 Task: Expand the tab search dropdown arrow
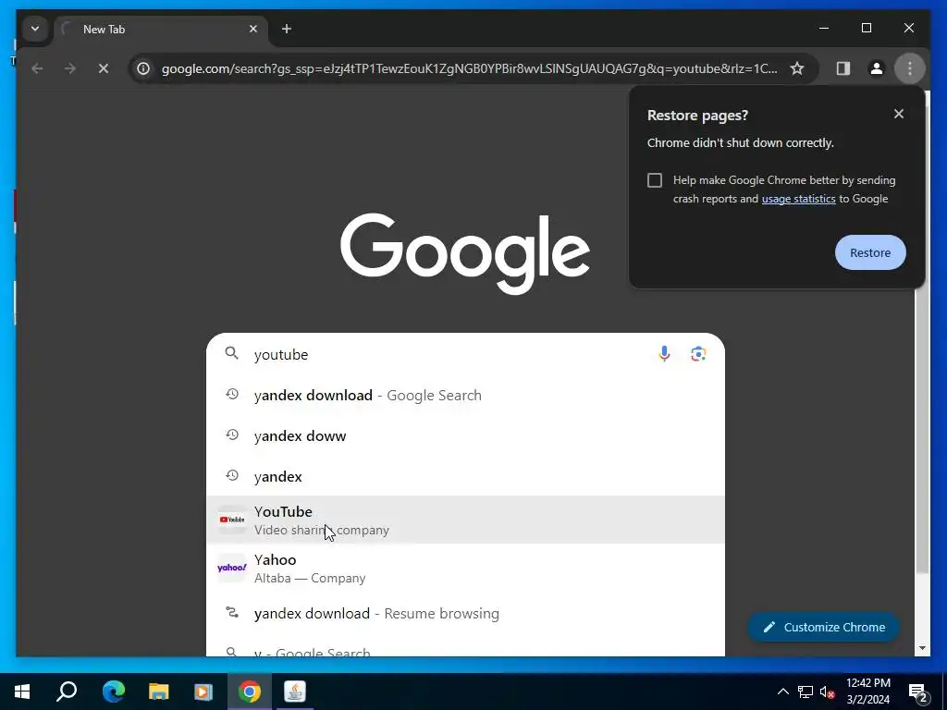pyautogui.click(x=35, y=29)
